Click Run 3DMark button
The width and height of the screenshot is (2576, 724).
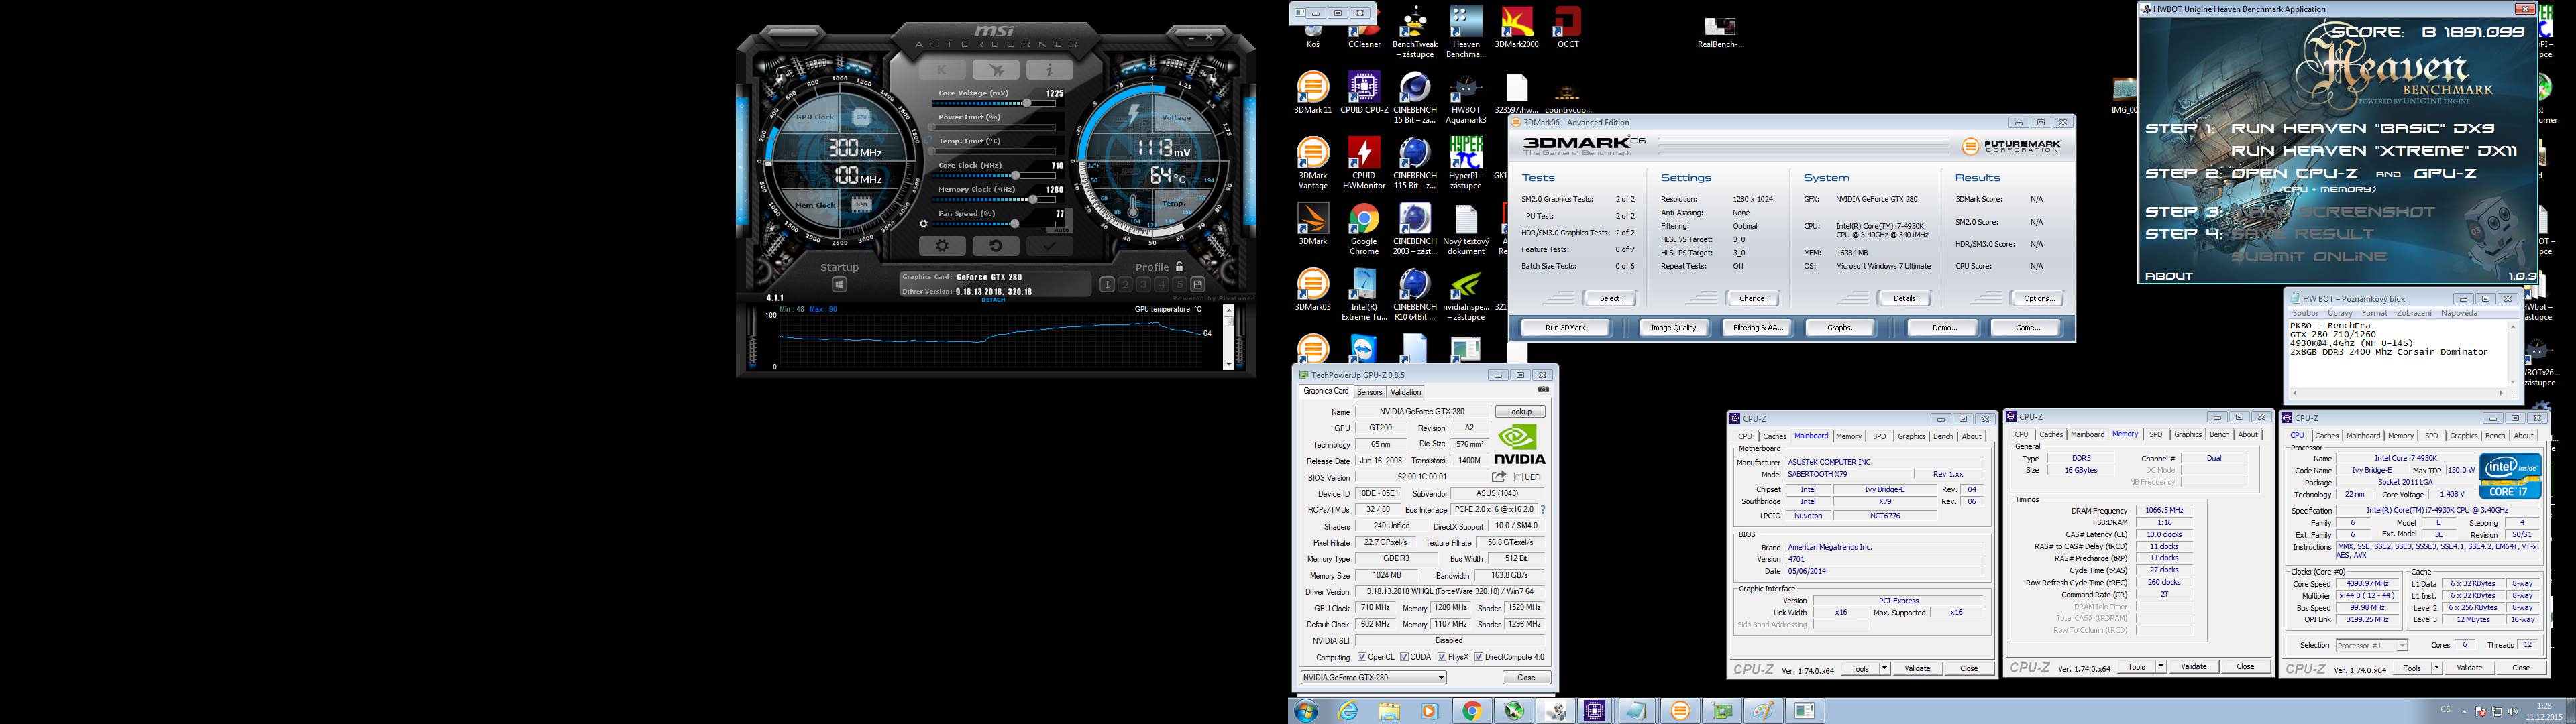(1565, 328)
